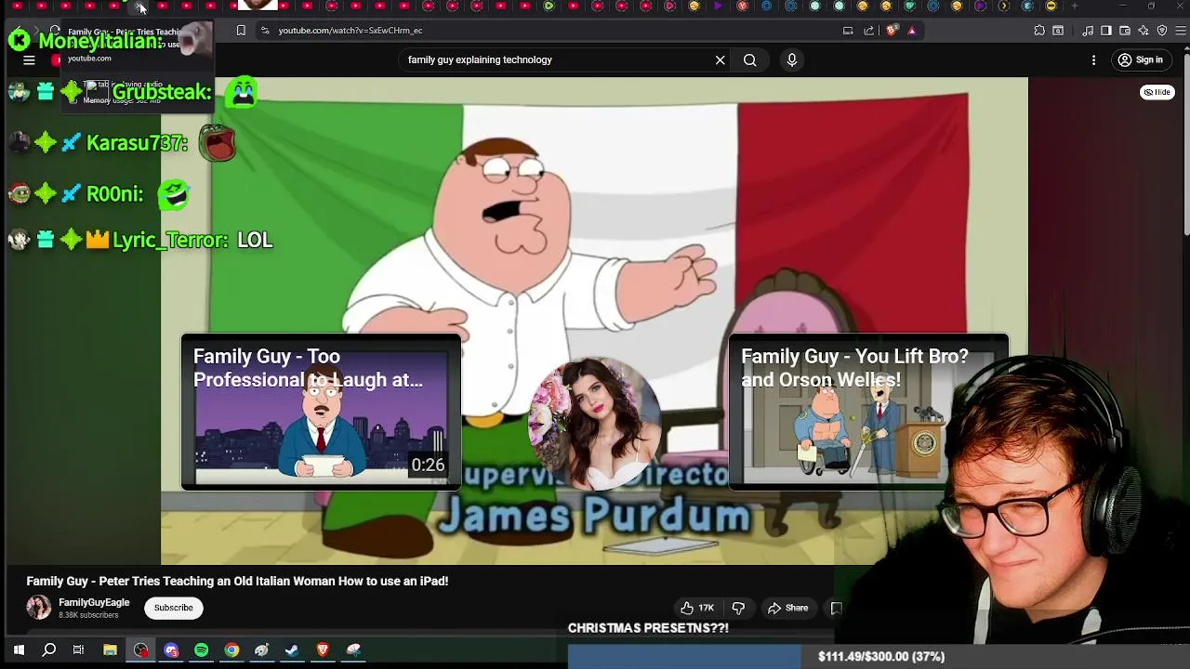Open Windows taskbar search
The image size is (1190, 669).
pos(49,650)
